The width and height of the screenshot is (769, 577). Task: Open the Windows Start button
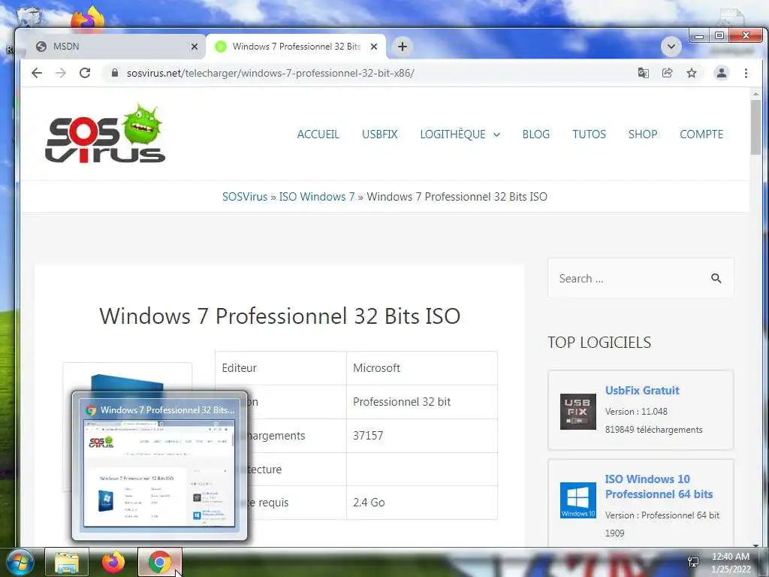(20, 562)
